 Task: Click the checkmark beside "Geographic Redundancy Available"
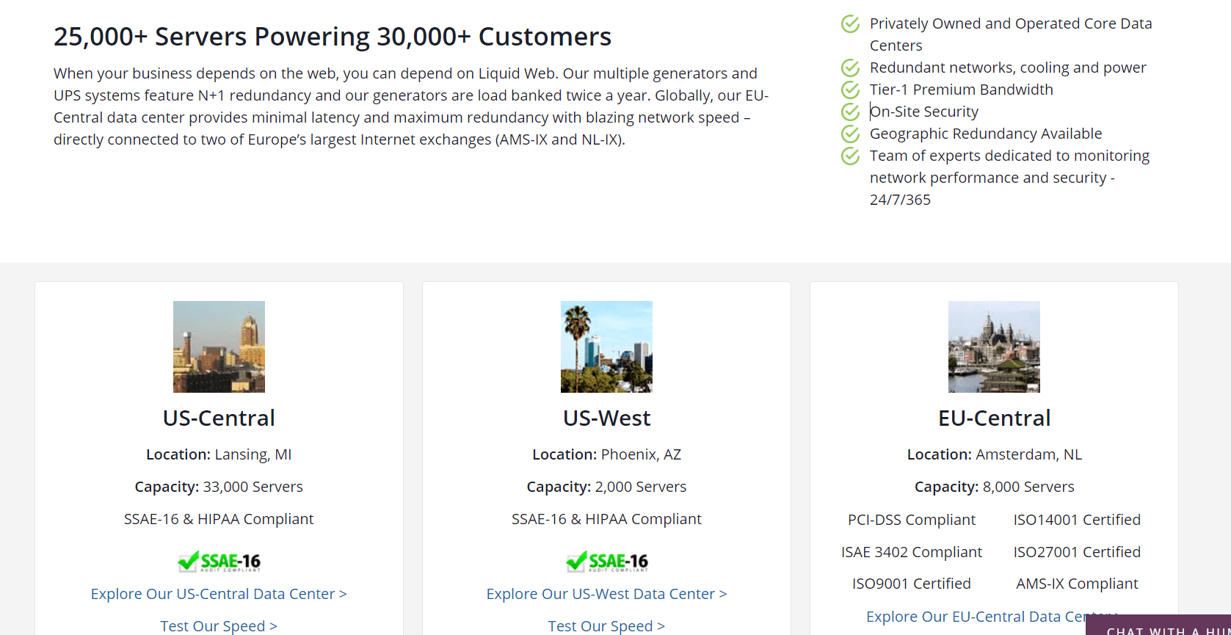(849, 134)
